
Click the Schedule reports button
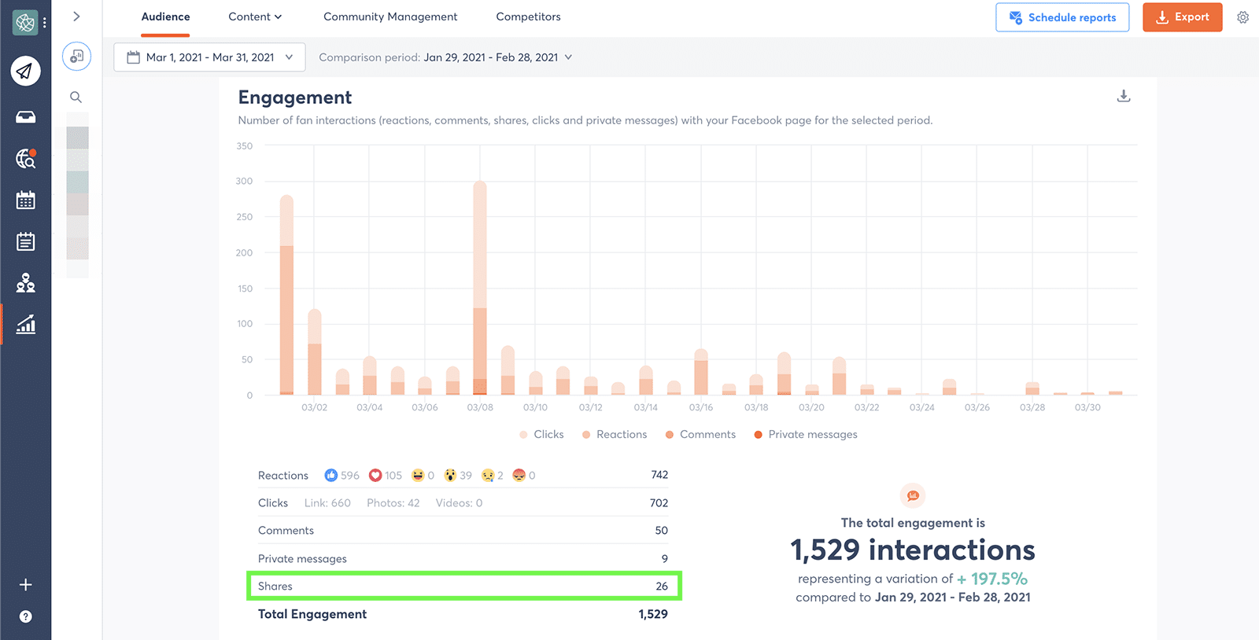pyautogui.click(x=1061, y=17)
